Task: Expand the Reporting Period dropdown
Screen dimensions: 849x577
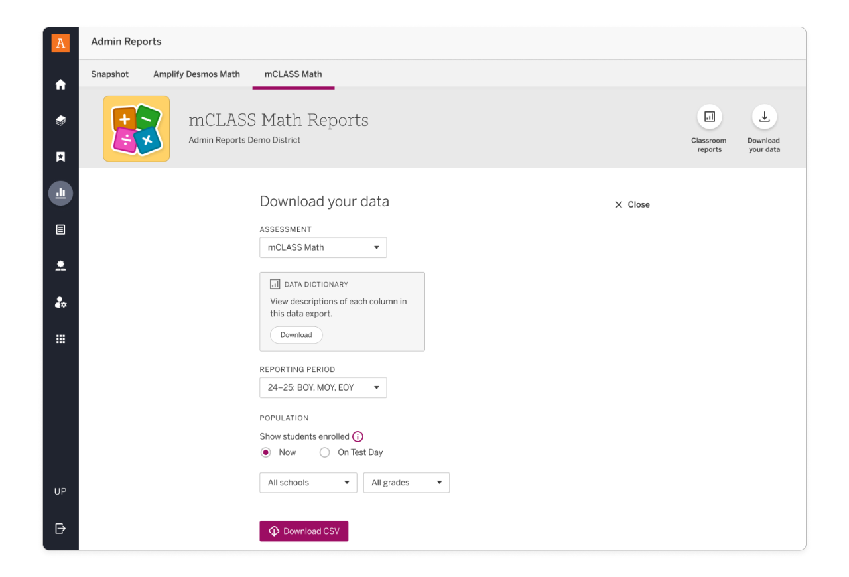Action: click(323, 387)
